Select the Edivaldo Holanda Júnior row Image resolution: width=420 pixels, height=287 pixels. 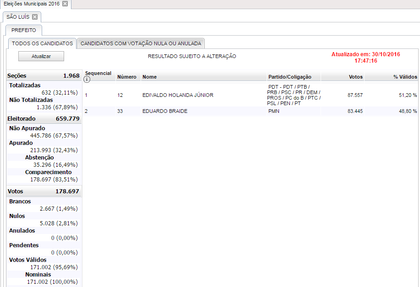(178, 95)
